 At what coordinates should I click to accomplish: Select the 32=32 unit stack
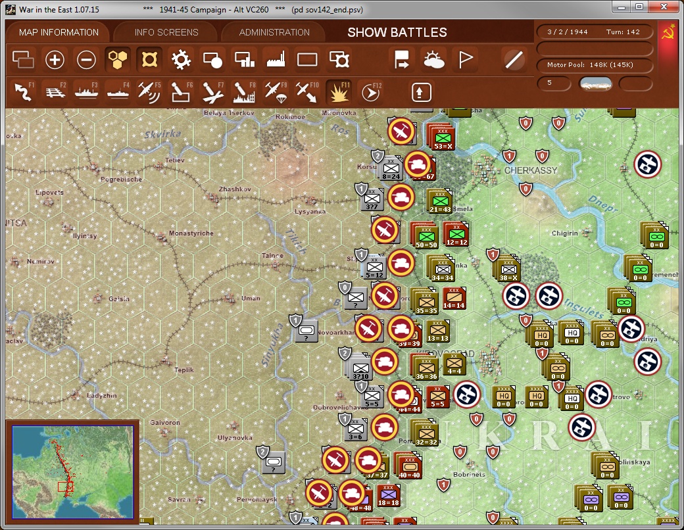[426, 435]
